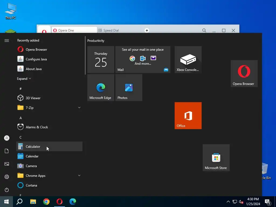Open Alarms & Clock app
The height and width of the screenshot is (207, 276).
click(49, 127)
